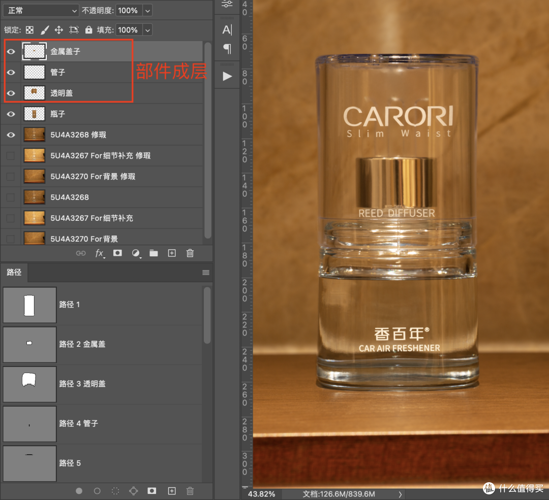
Task: Click the fill 100% value field
Action: point(129,30)
